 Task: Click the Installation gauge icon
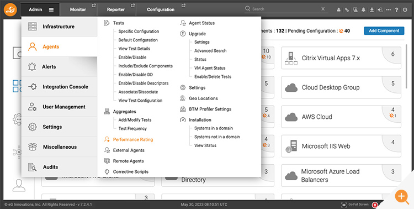183,120
